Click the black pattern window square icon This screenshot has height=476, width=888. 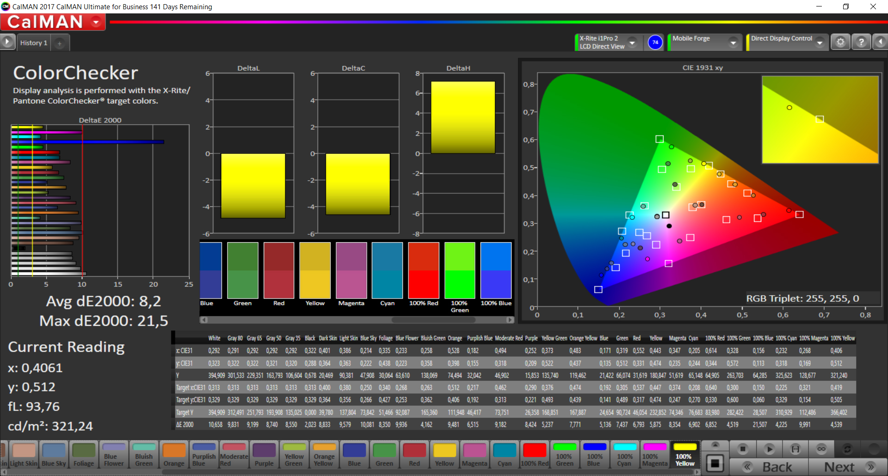pyautogui.click(x=715, y=463)
